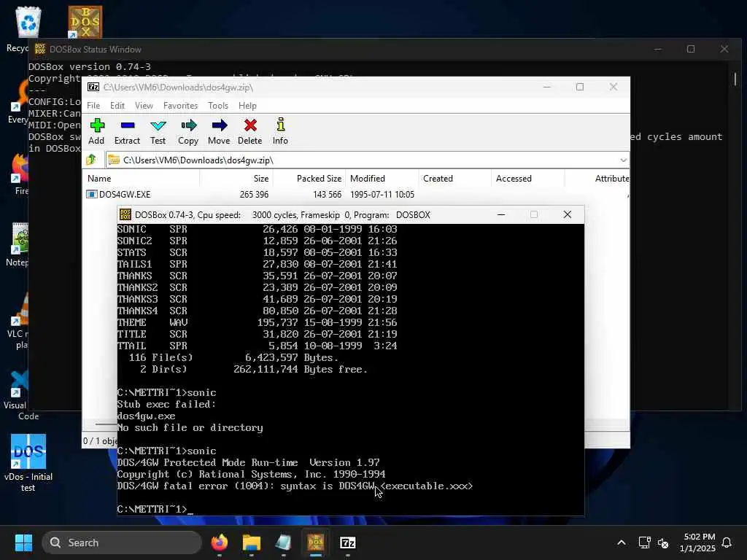Screen dimensions: 747x560
Task: Open Firefox from the taskbar
Action: [220, 542]
